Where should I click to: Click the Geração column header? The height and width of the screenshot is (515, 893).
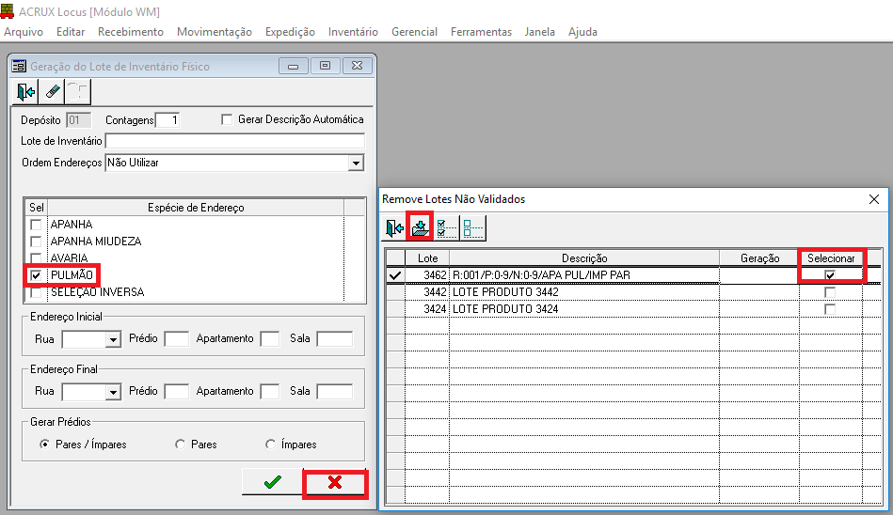pos(759,258)
